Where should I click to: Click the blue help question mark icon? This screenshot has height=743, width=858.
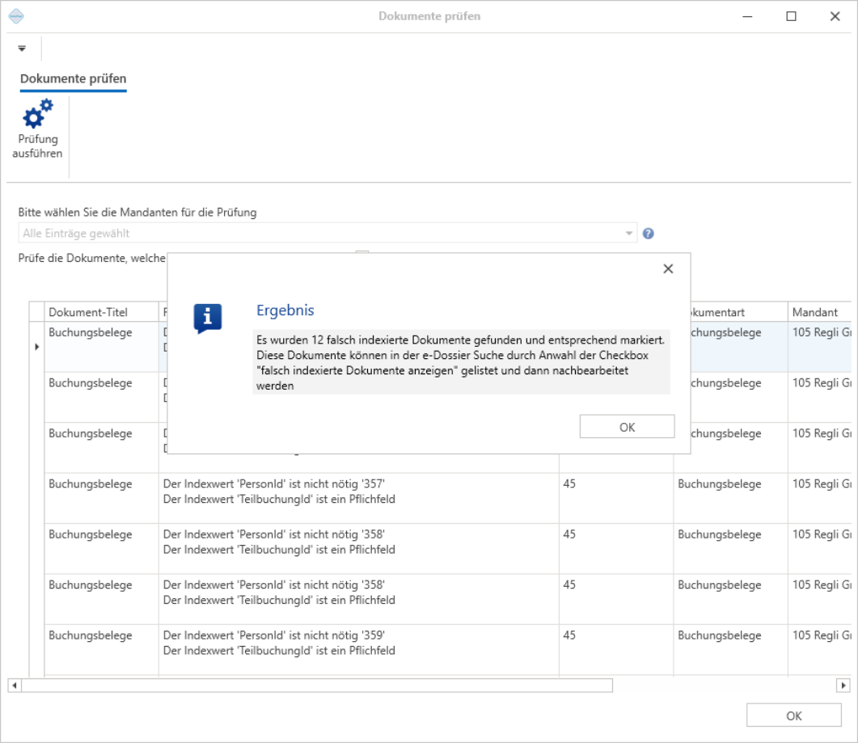649,234
